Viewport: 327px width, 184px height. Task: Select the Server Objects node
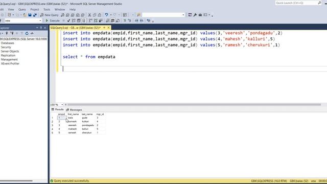point(10,51)
